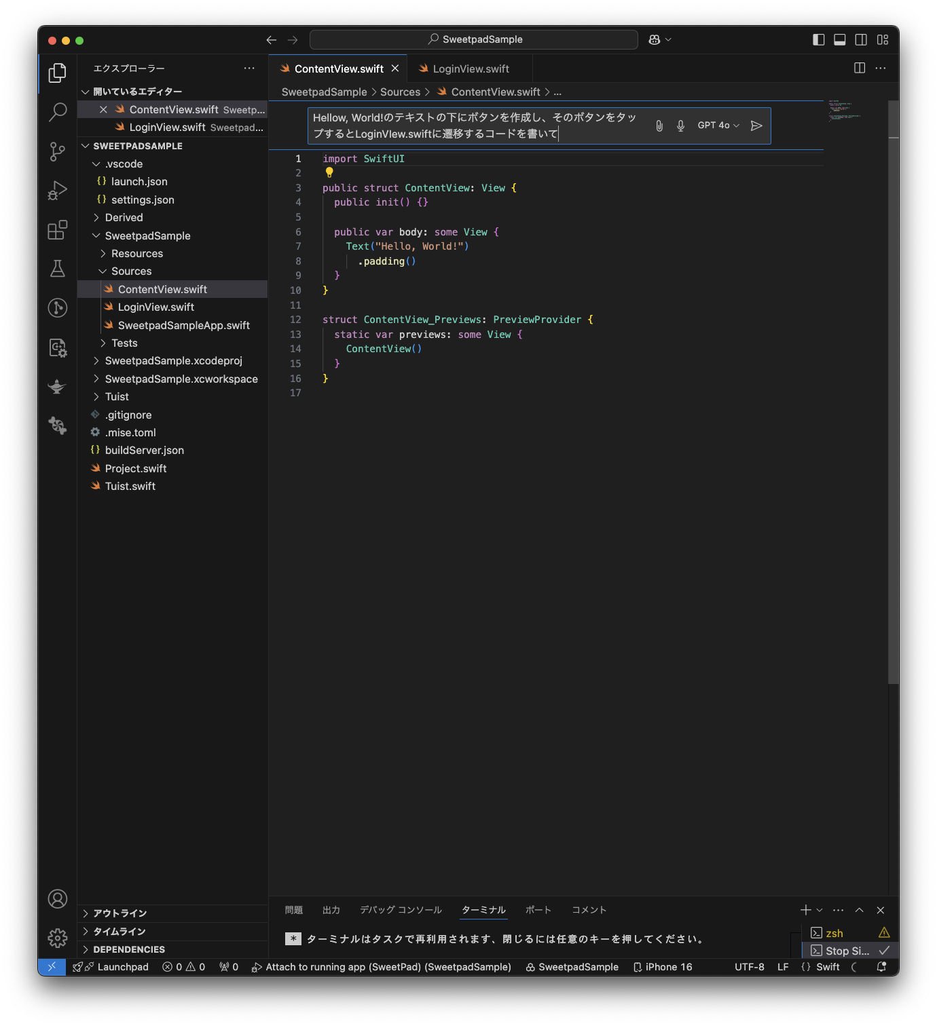The height and width of the screenshot is (1026, 937).
Task: Toggle the primary side bar visibility
Action: coord(817,39)
